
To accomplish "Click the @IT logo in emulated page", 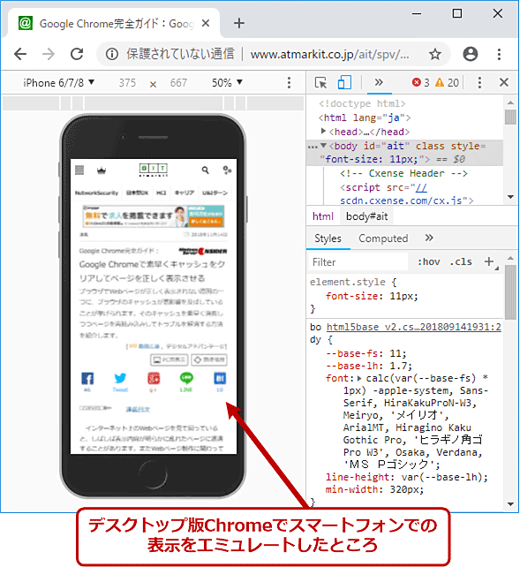I will 154,170.
